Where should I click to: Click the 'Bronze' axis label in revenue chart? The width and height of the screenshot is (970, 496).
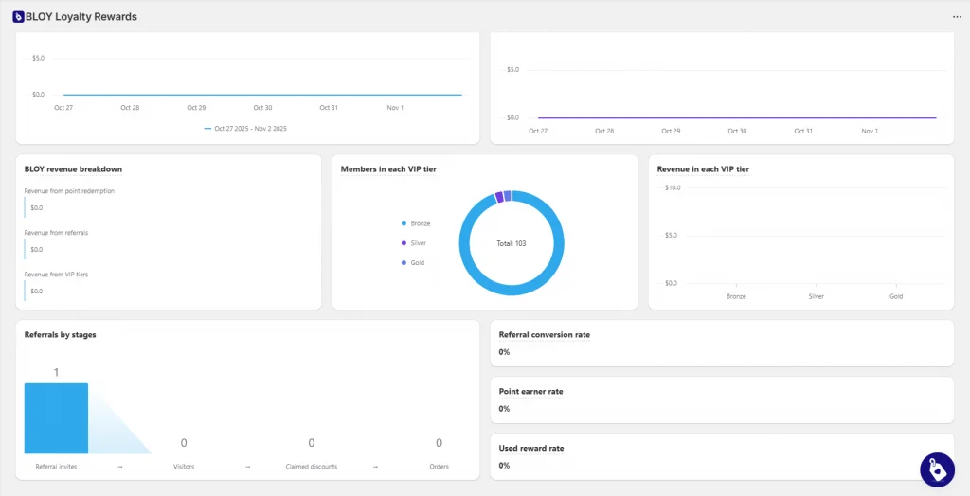pos(736,296)
